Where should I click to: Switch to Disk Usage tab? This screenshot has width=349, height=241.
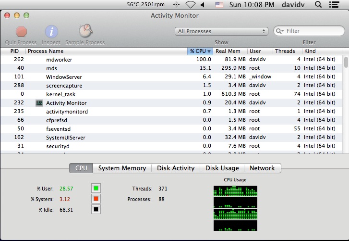coord(222,168)
